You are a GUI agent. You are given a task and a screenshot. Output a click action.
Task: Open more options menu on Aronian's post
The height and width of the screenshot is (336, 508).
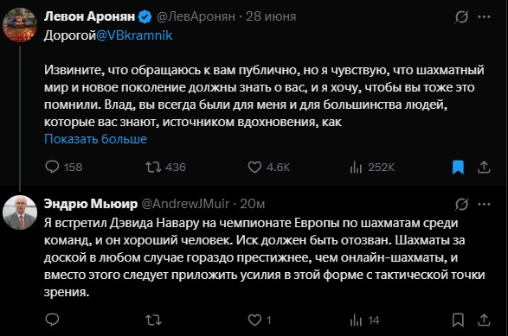click(x=484, y=16)
